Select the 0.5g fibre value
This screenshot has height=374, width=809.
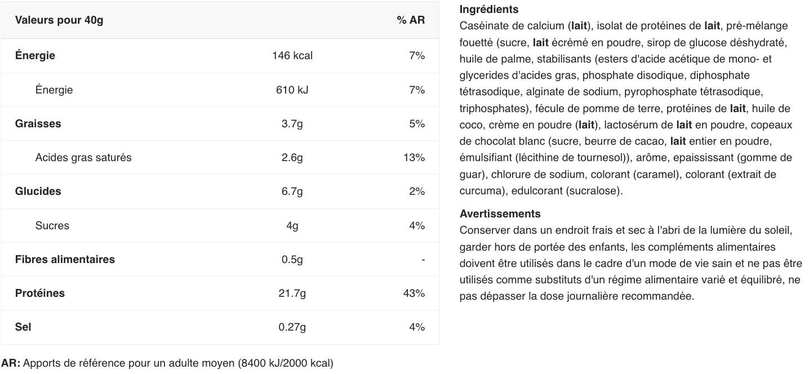pyautogui.click(x=292, y=260)
